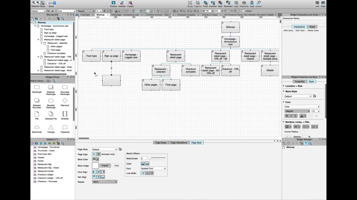Select Line Width +2 option
The width and height of the screenshot is (357, 200).
(x=151, y=173)
